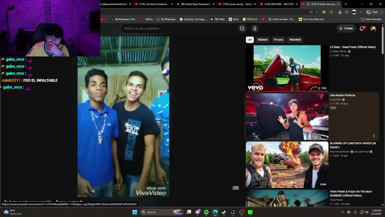Open more options for Una Noche Perfecta video
385x217 pixels.
click(374, 136)
